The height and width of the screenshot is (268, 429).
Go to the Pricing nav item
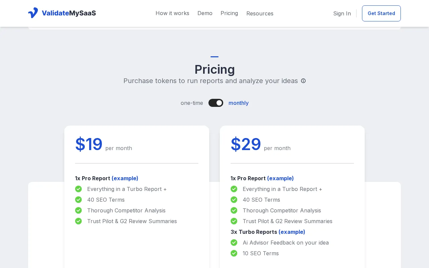(229, 13)
